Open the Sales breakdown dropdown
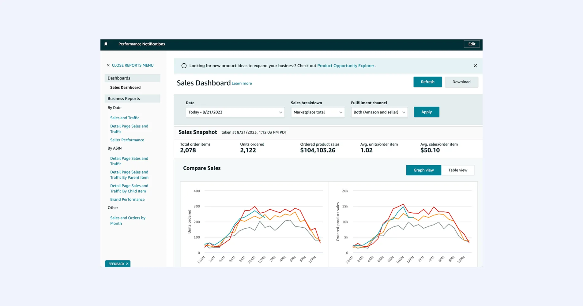 pos(317,112)
